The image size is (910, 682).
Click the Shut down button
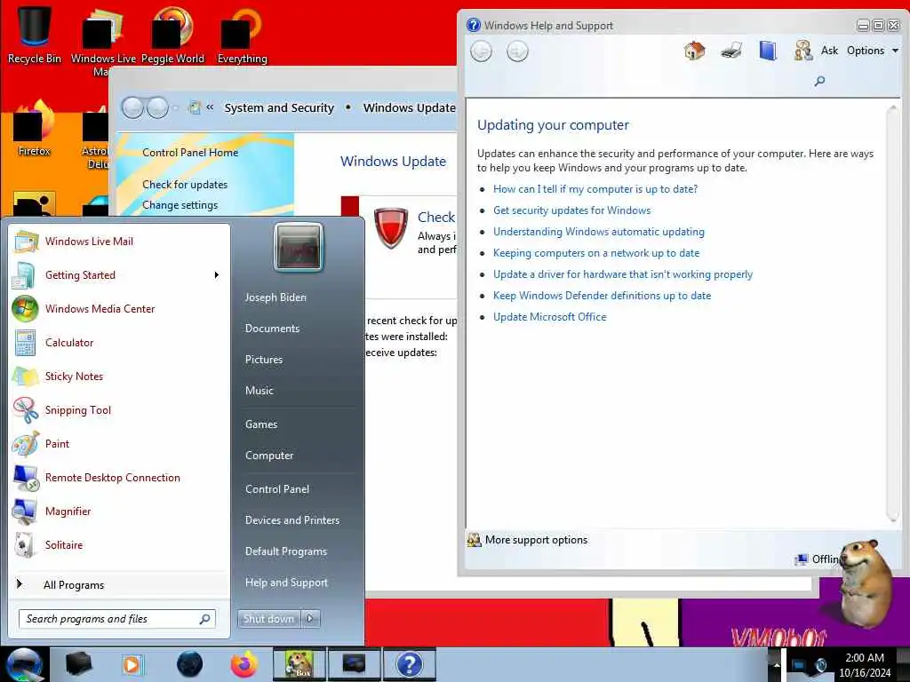click(x=268, y=619)
